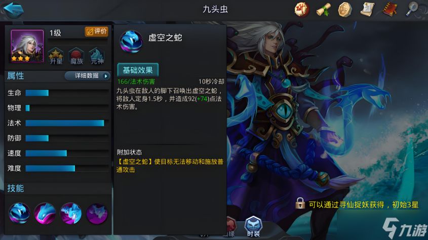
Task: Switch to the 基础效果 tab
Action: pos(138,70)
